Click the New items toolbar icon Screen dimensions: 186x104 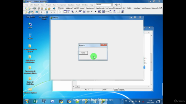click(26, 8)
